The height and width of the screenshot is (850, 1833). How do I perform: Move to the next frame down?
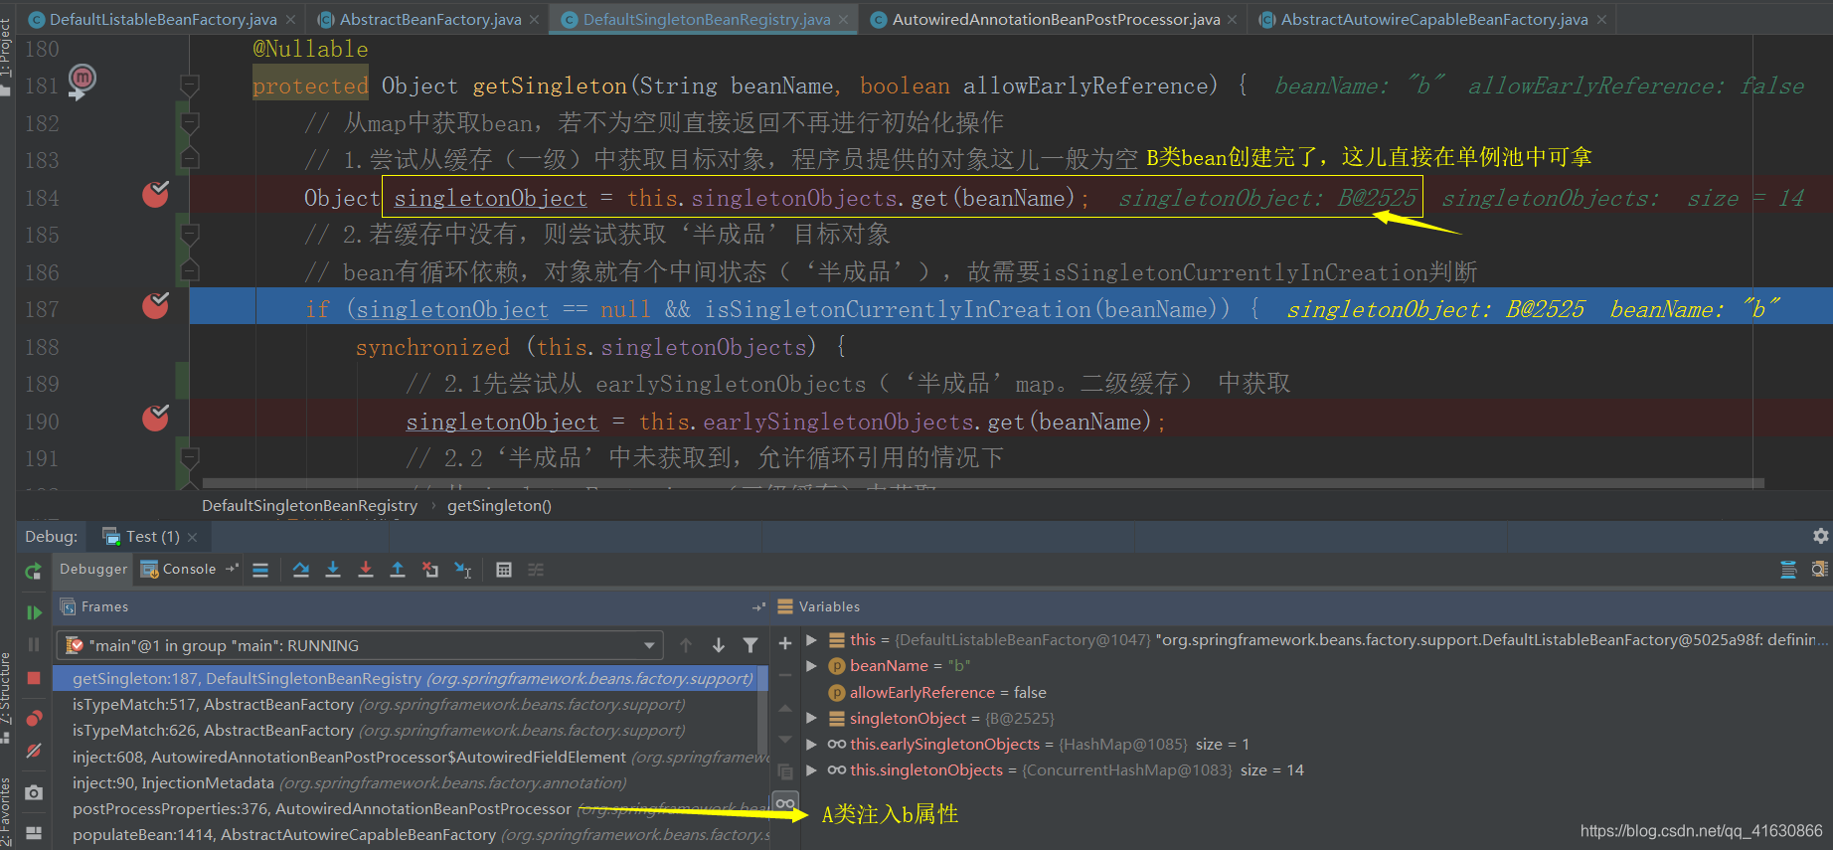coord(719,645)
